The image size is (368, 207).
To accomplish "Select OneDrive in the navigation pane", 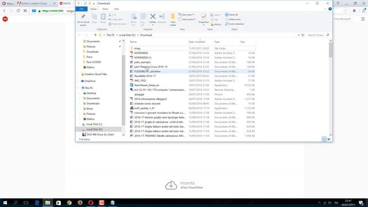I will pos(88,81).
